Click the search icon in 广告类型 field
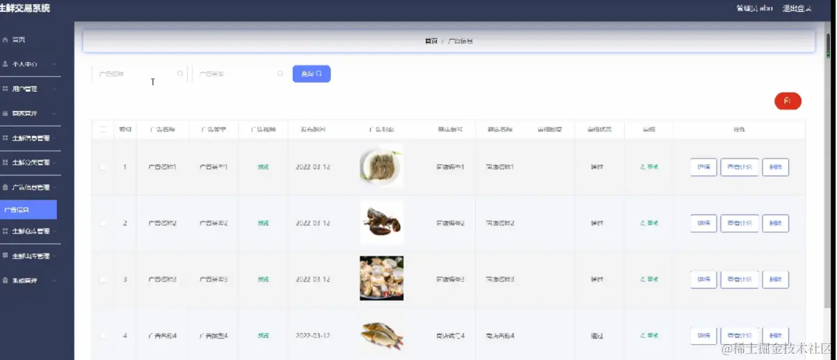The image size is (837, 360). coord(280,73)
